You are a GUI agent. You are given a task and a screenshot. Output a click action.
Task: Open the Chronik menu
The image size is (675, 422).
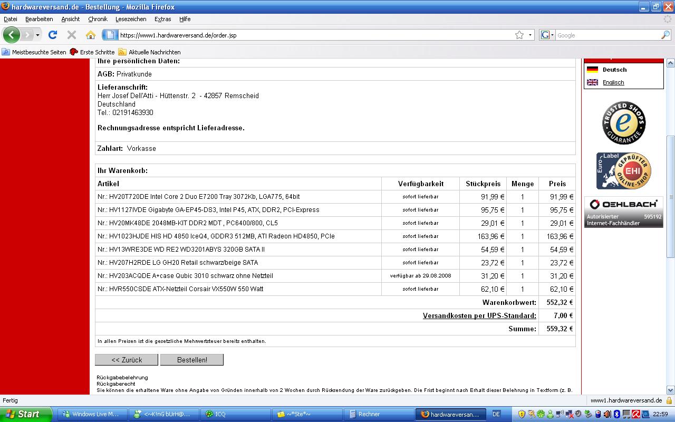(98, 19)
